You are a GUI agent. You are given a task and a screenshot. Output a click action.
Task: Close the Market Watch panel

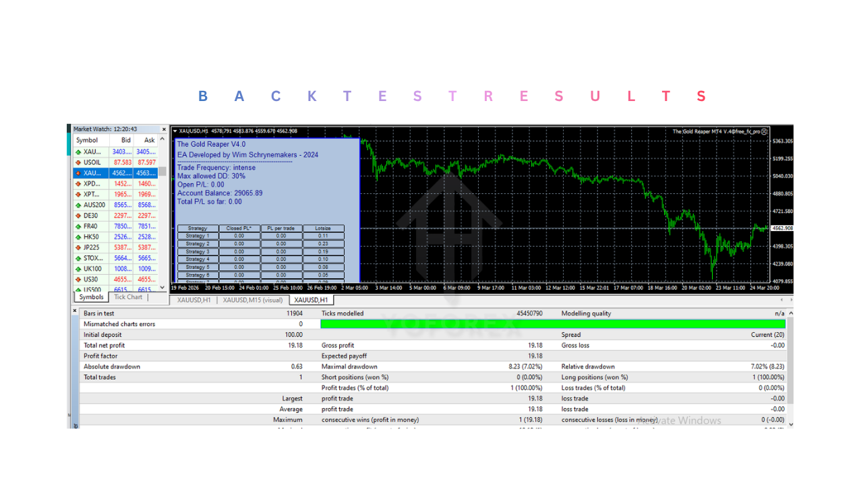pyautogui.click(x=163, y=129)
